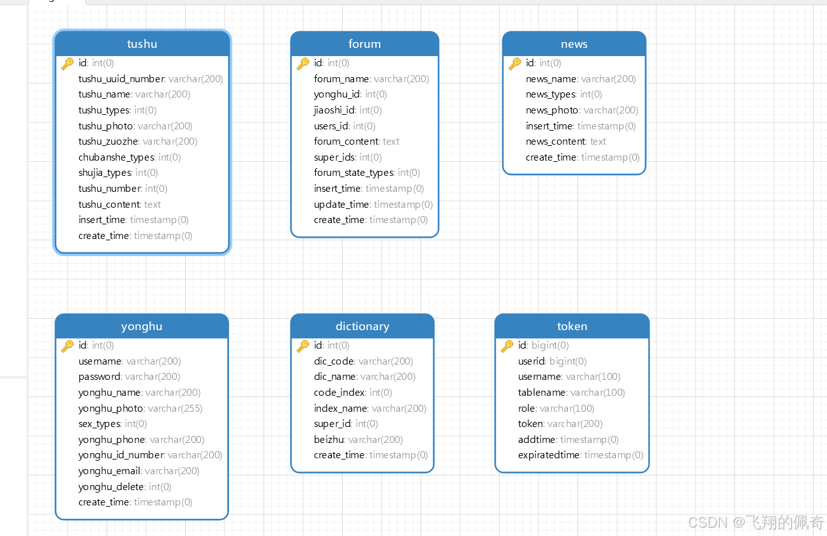Viewport: 827px width, 536px height.
Task: Select the news table header
Action: 574,44
